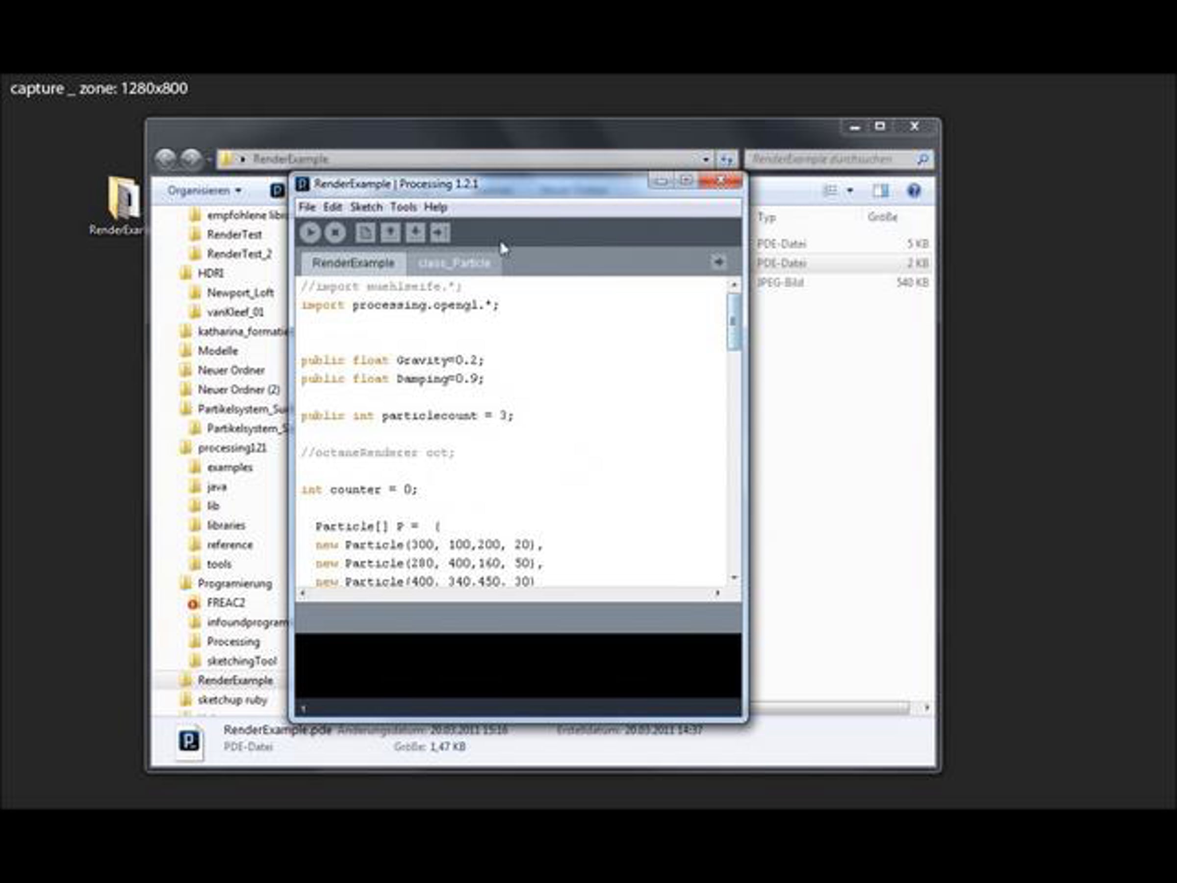Sort files by the Größe column
This screenshot has height=883, width=1177.
point(882,217)
